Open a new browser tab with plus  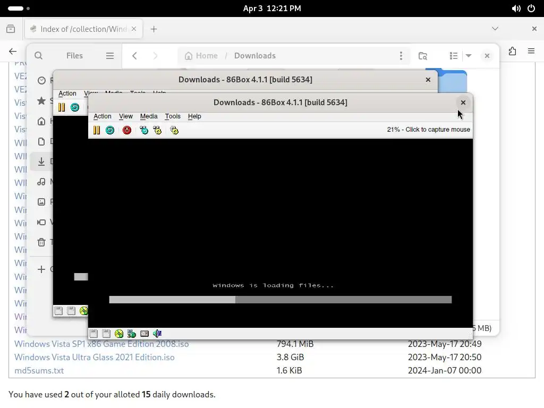pos(154,29)
